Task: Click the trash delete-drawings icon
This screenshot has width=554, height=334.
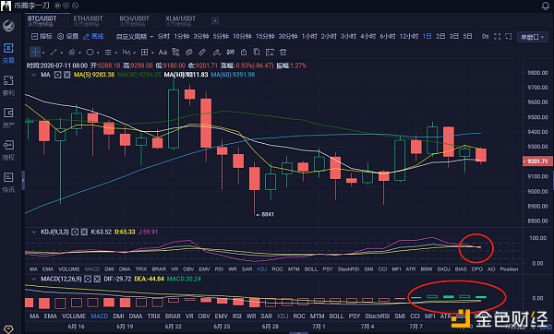Action: coord(283,53)
